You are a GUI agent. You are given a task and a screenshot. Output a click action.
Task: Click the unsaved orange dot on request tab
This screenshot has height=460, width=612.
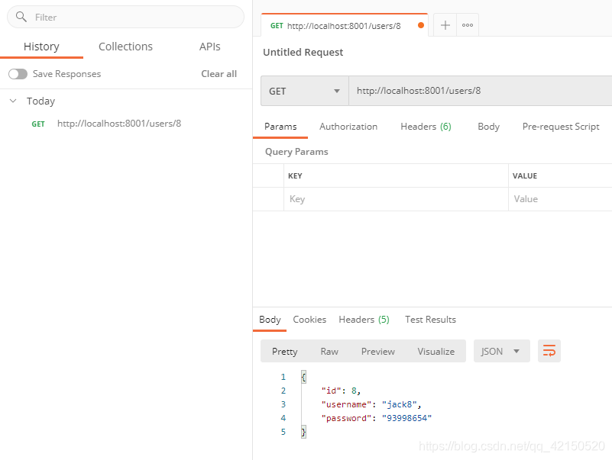pos(421,25)
